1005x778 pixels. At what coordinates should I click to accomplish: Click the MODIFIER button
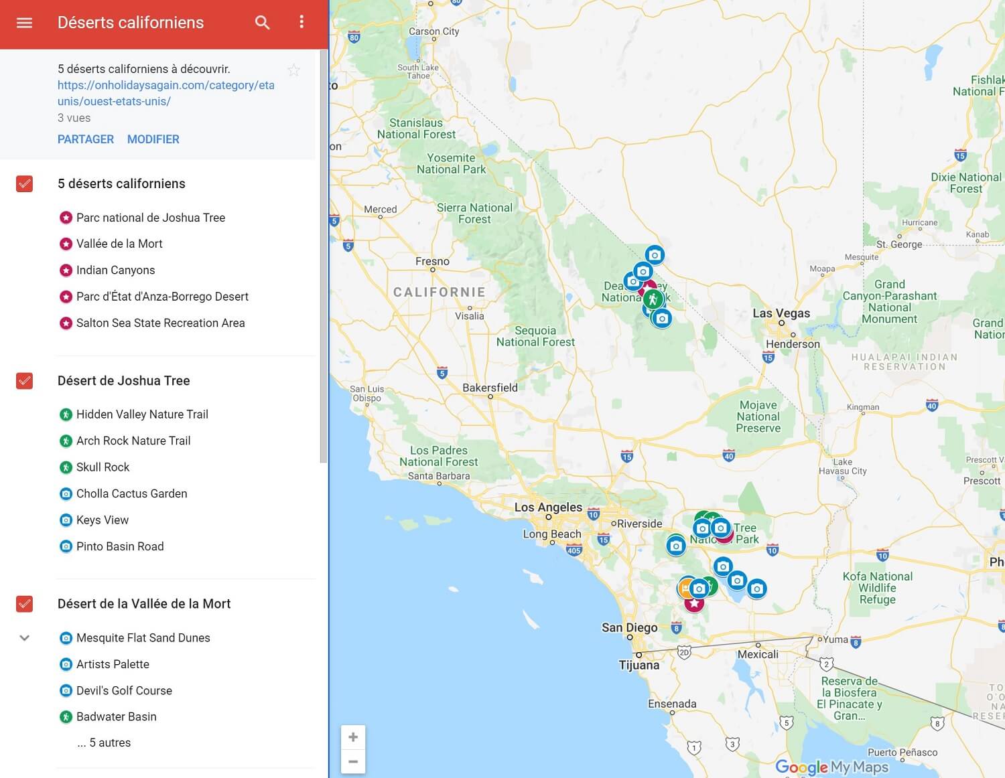point(153,139)
